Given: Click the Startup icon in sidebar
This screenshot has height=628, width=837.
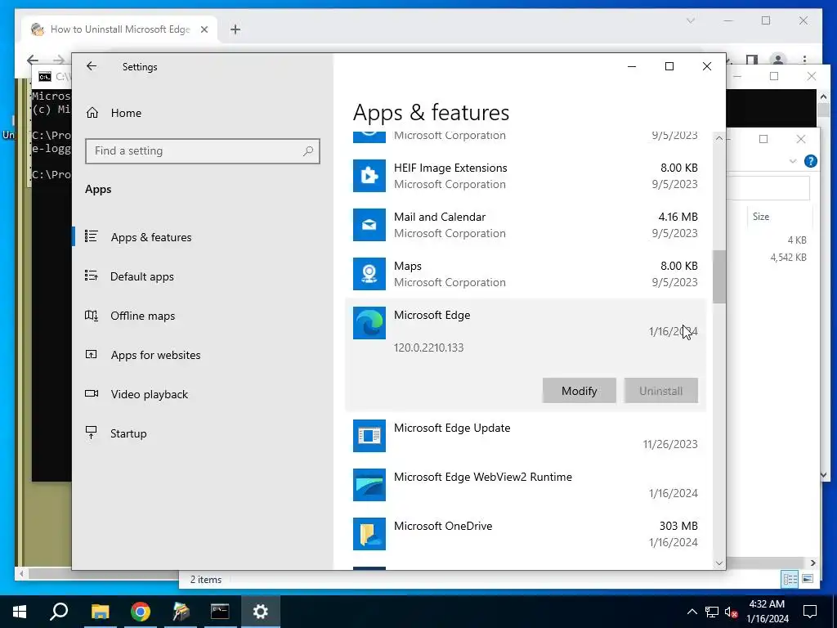Looking at the screenshot, I should 92,433.
